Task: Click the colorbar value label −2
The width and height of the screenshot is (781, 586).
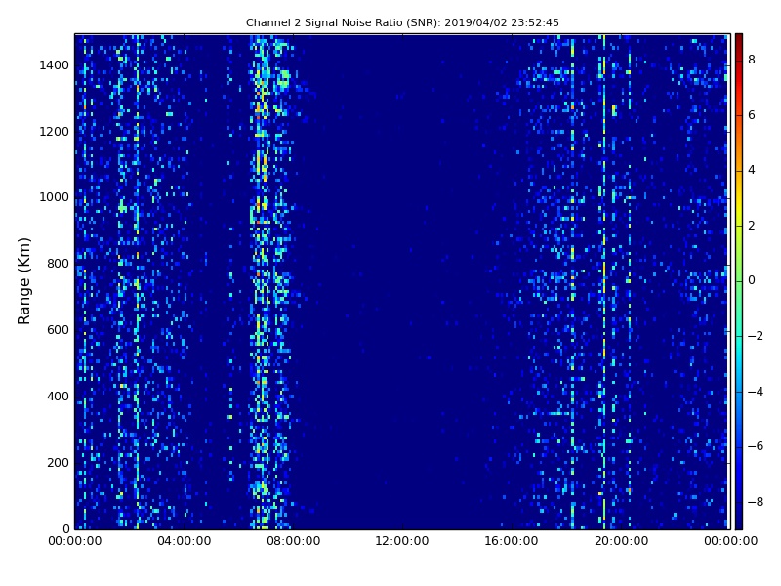Action: [x=756, y=336]
